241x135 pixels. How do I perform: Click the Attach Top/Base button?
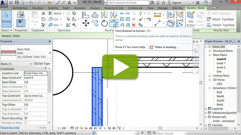[x=221, y=19]
